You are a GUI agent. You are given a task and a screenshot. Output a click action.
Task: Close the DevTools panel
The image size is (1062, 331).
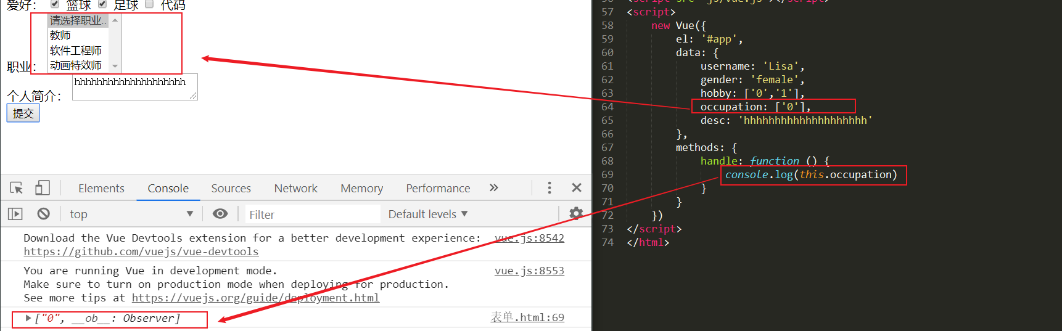point(577,188)
